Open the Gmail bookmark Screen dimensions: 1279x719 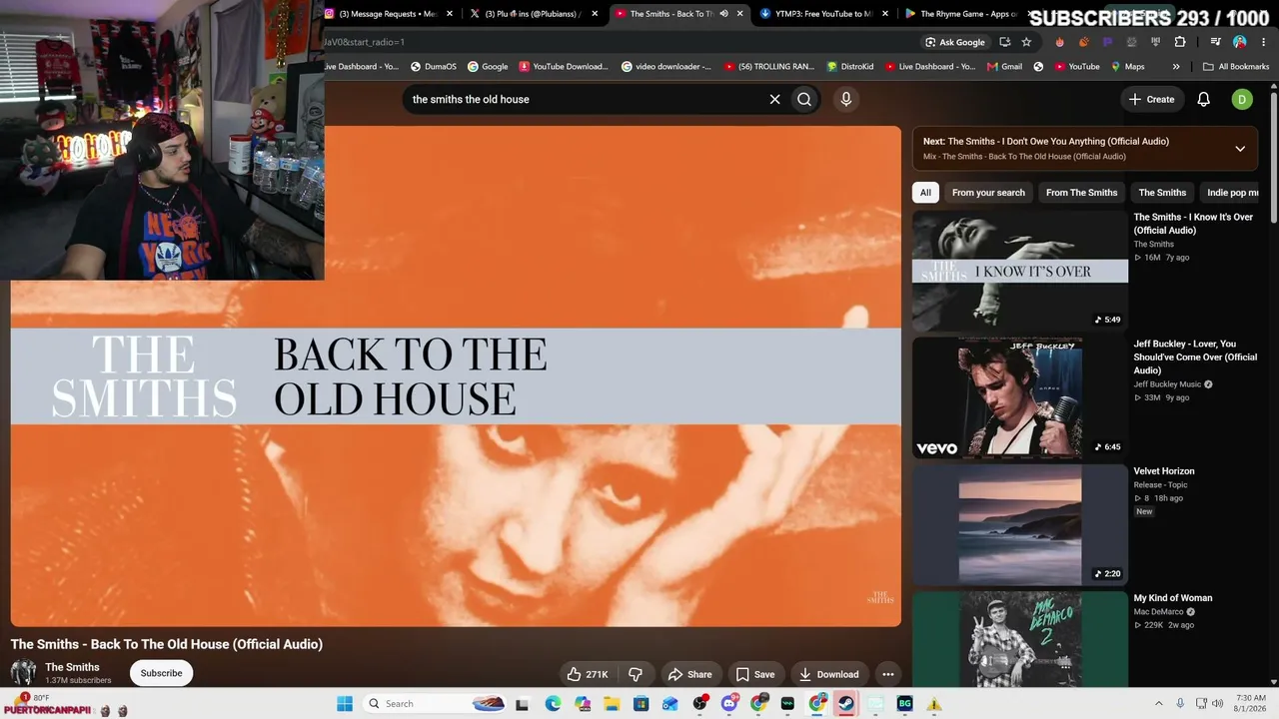coord(1004,67)
